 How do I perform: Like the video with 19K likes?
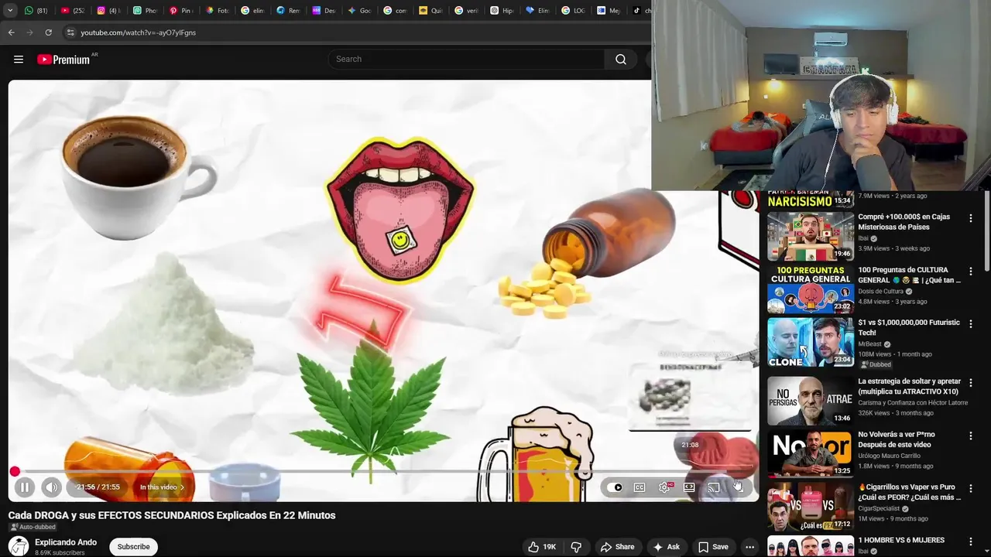click(542, 547)
